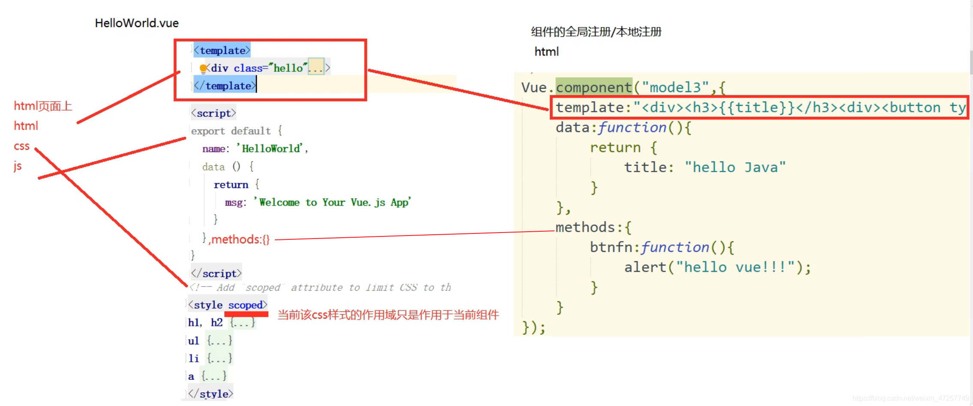Click the closing </script> tag
The width and height of the screenshot is (973, 406).
click(216, 273)
